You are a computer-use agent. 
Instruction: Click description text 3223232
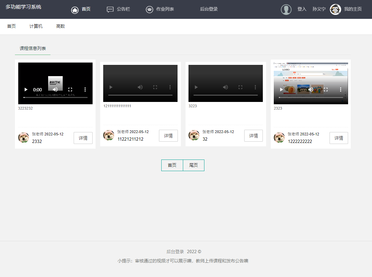click(25, 108)
